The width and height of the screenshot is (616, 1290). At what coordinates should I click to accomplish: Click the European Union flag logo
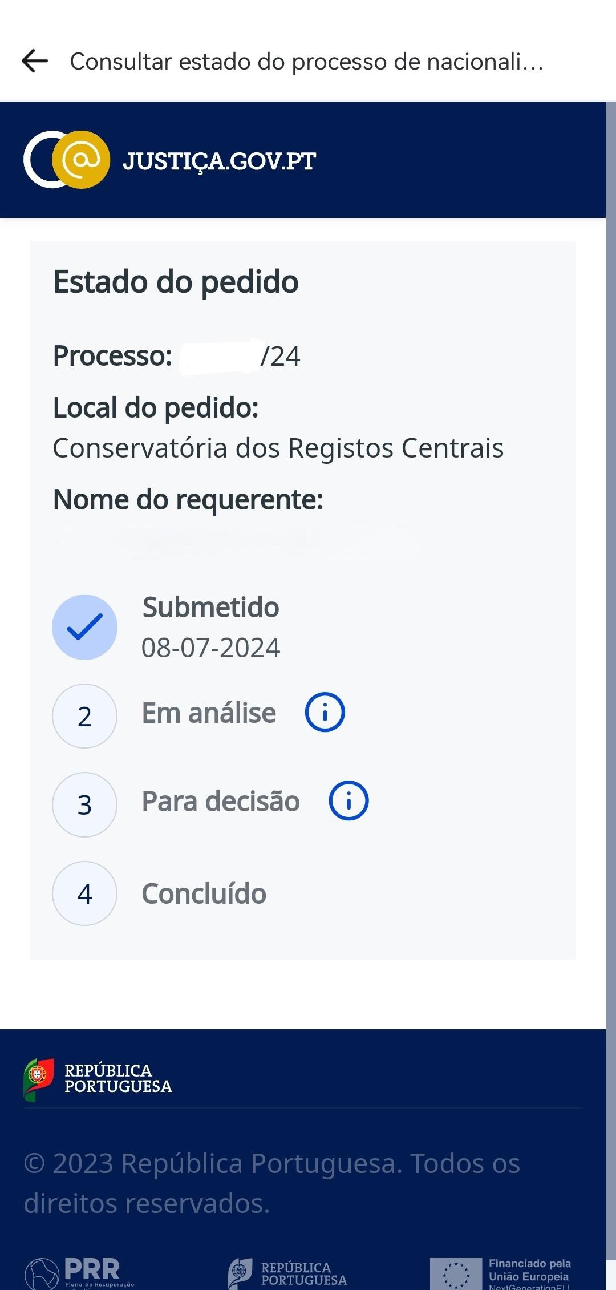(x=456, y=1273)
